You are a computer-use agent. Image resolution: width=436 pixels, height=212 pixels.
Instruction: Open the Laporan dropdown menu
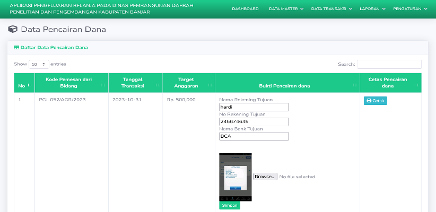[372, 9]
